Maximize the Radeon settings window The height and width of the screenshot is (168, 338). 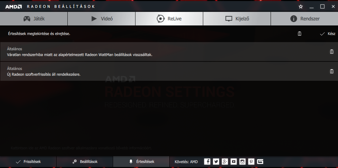322,7
